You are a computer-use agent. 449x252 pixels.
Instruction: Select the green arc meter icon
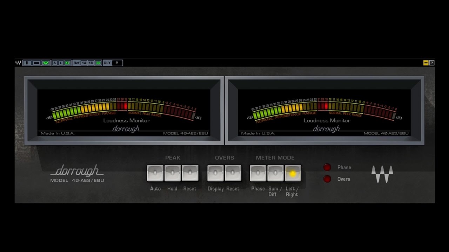[46, 63]
